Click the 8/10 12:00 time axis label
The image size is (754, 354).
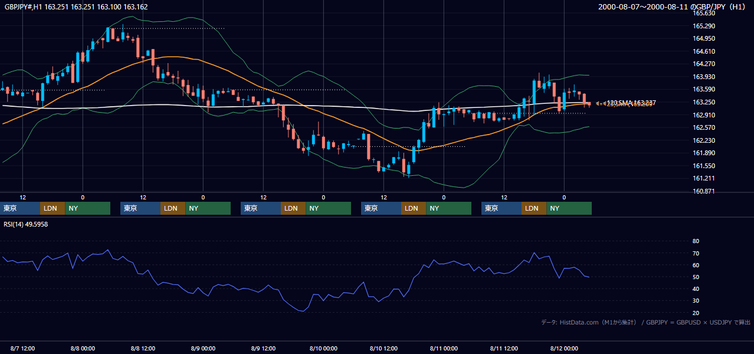pyautogui.click(x=383, y=348)
